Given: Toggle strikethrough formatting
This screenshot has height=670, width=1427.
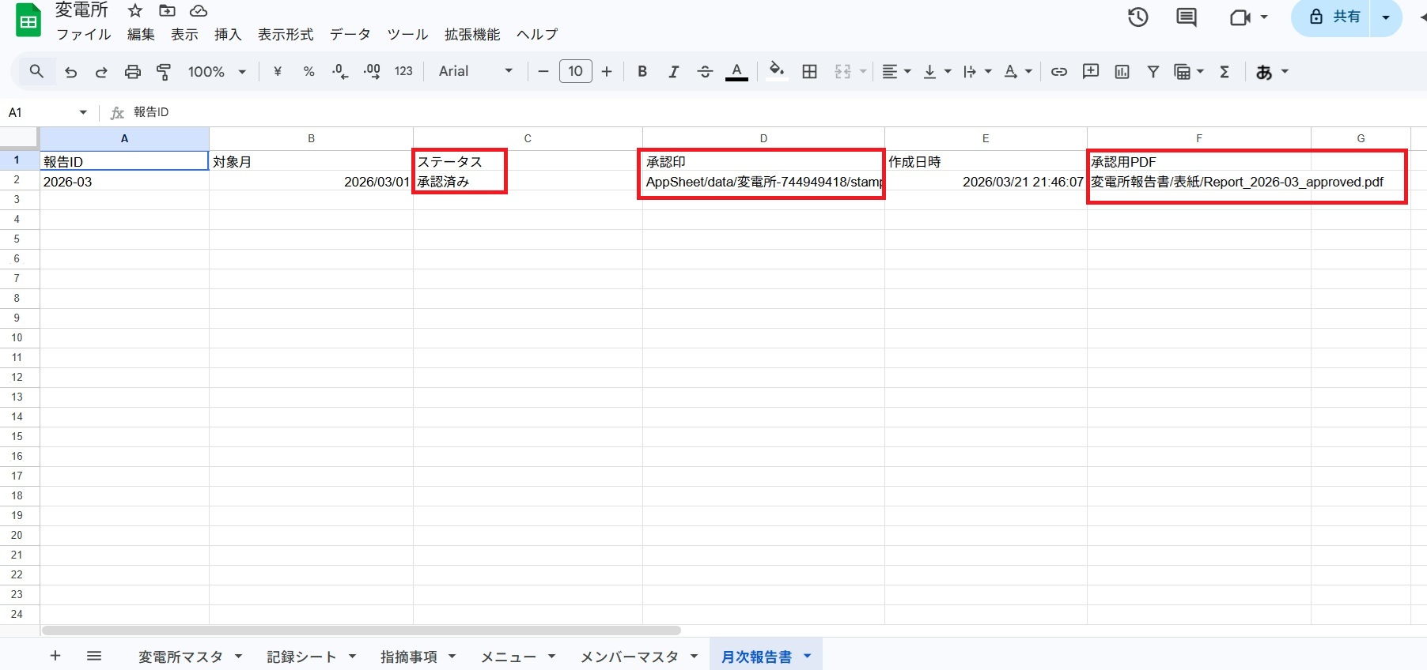Looking at the screenshot, I should tap(705, 72).
